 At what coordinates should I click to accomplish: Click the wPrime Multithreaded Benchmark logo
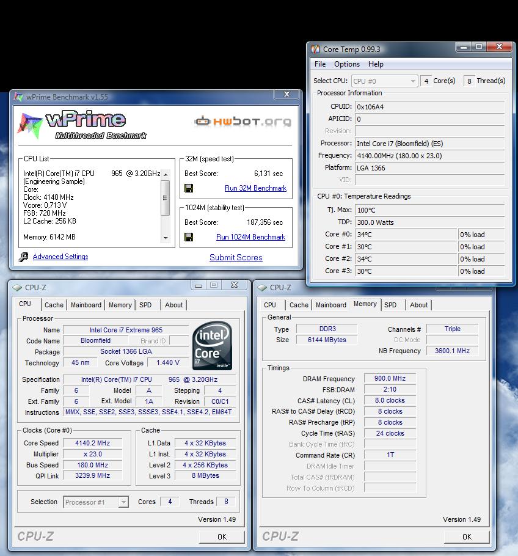[x=82, y=125]
